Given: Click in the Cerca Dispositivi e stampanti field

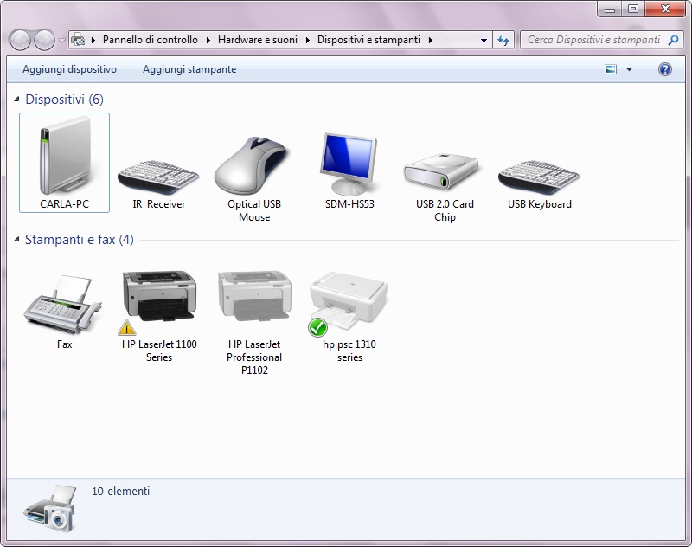Looking at the screenshot, I should tap(594, 40).
